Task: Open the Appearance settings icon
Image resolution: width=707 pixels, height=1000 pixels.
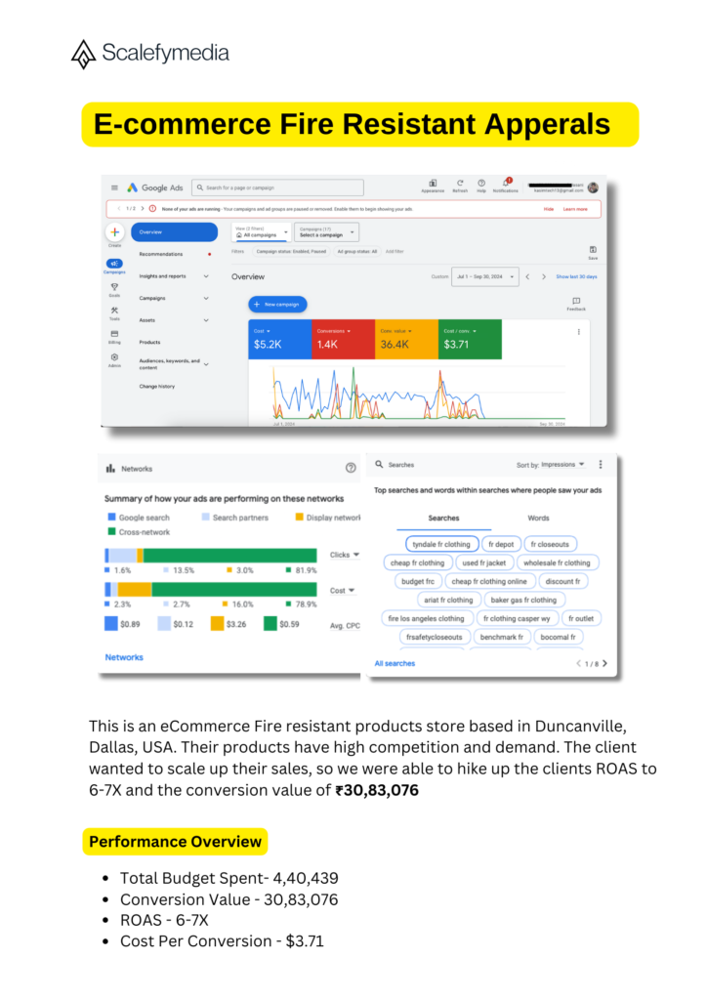Action: coord(433,184)
